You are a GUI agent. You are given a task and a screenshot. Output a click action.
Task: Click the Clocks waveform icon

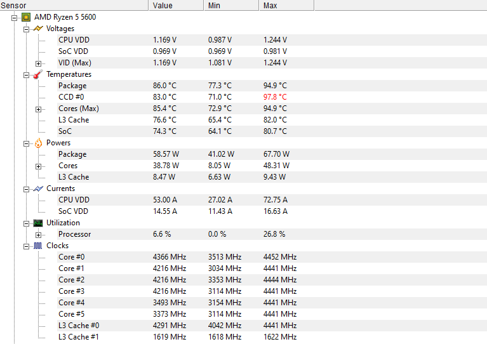[x=38, y=246]
